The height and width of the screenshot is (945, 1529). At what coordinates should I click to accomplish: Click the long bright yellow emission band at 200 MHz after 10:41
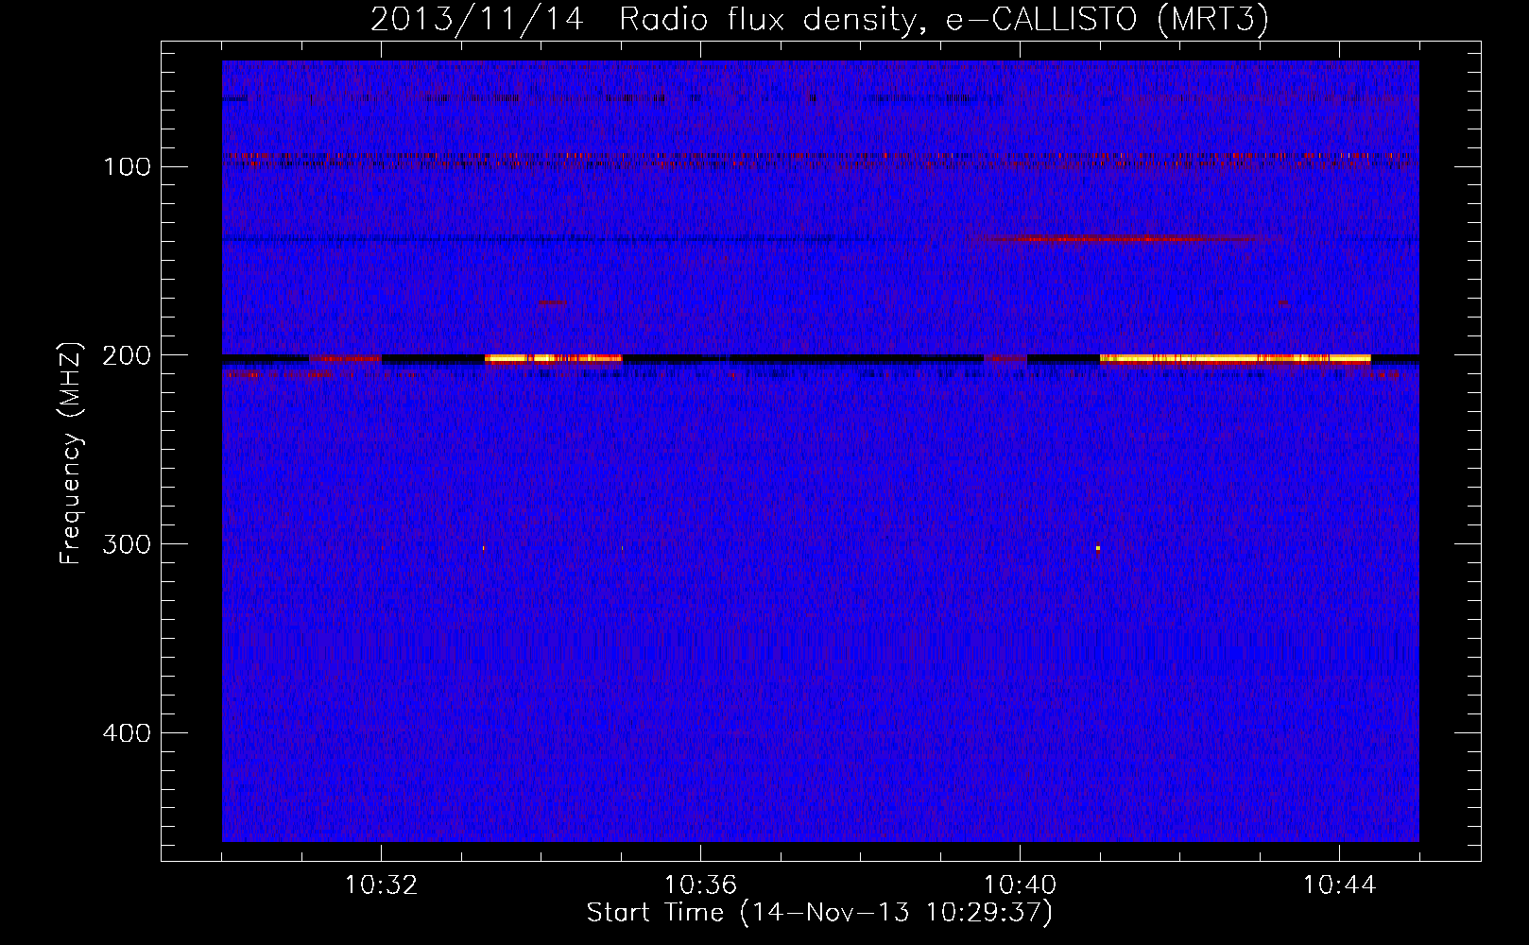(1235, 359)
